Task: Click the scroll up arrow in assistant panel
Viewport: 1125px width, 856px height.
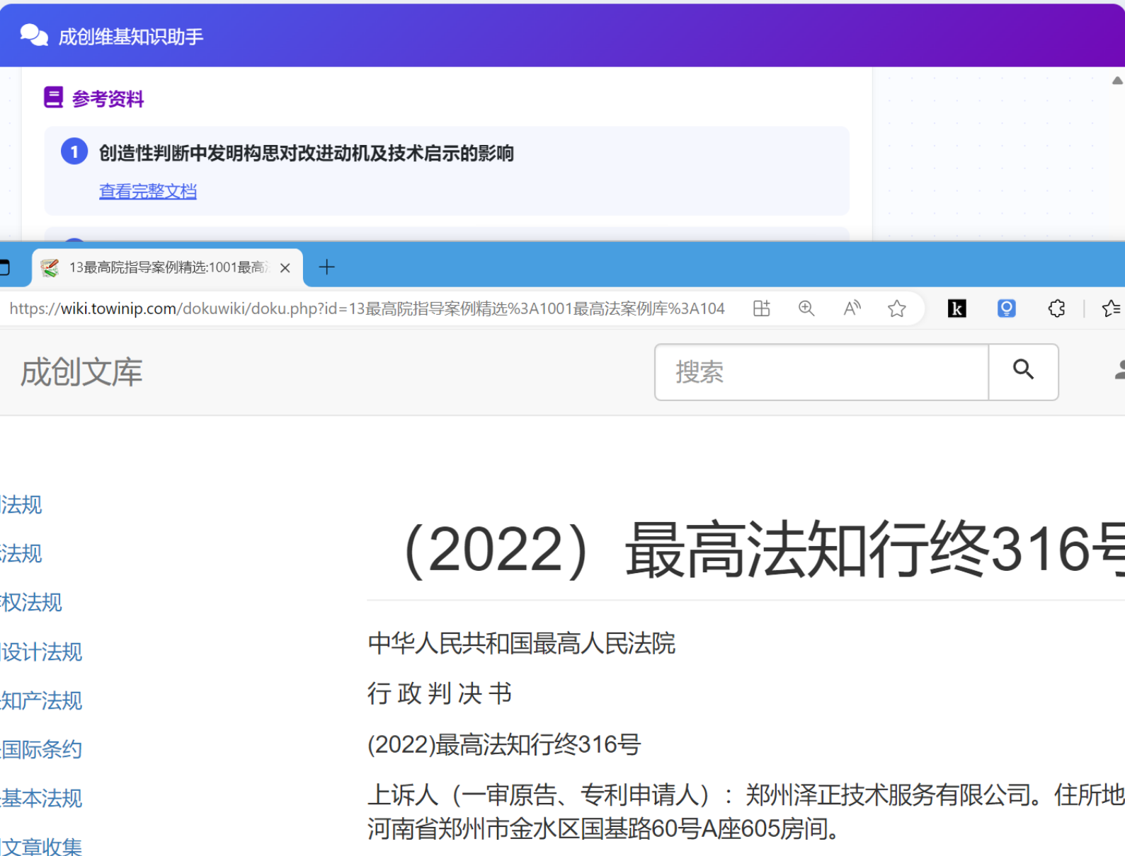Action: 1117,81
